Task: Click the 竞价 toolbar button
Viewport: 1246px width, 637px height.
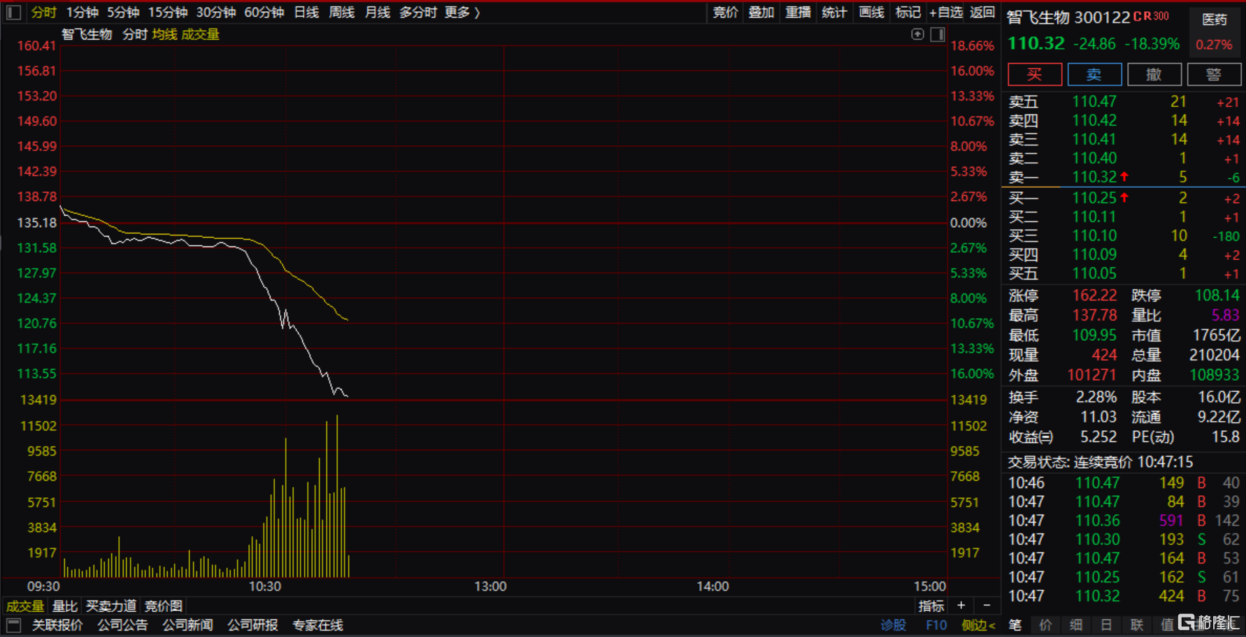Action: click(725, 13)
